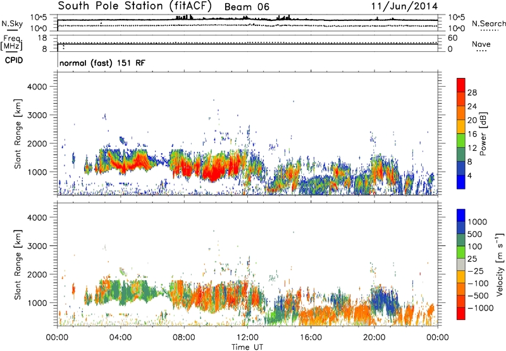The image size is (506, 351).
Task: Click the '1000' velocity colorbar tick
Action: [x=478, y=222]
